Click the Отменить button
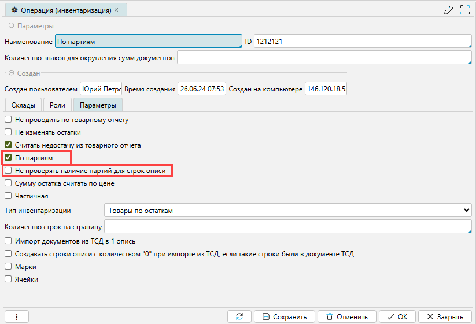476x324 pixels. click(x=346, y=316)
